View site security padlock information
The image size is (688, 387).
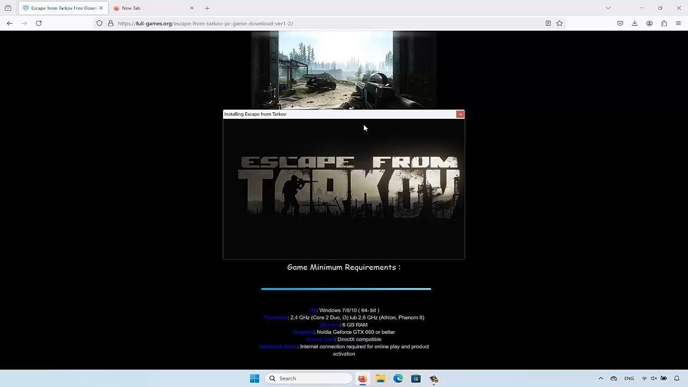(x=111, y=23)
